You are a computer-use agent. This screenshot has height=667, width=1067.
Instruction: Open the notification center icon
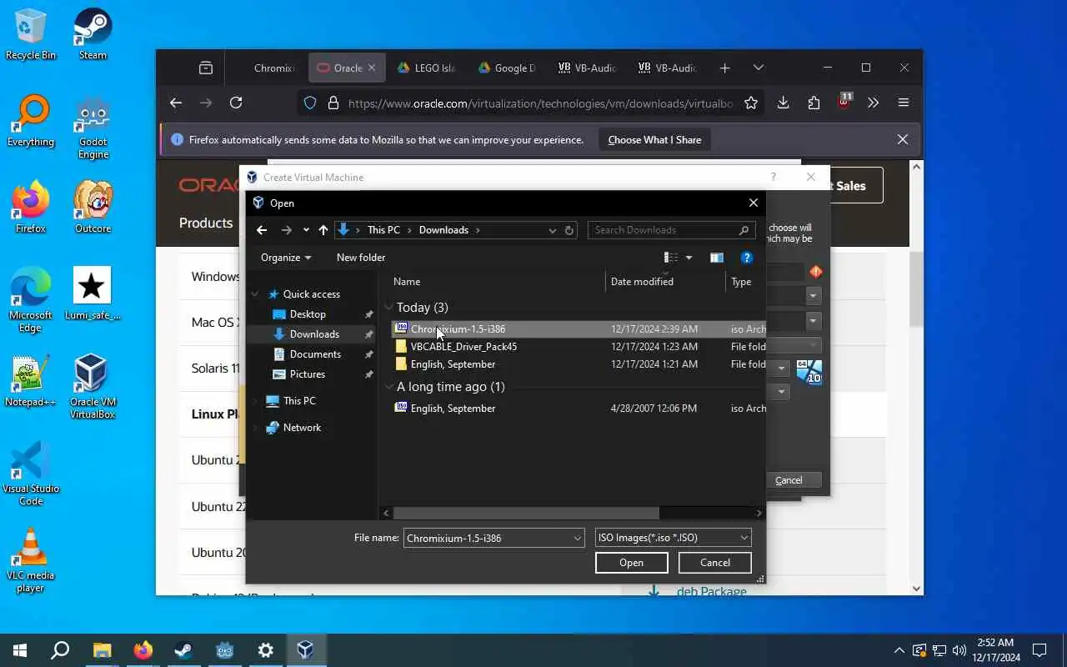point(1039,650)
